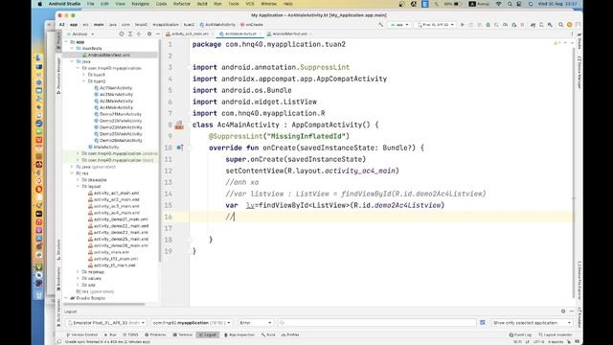
Task: Collapse the tuan2 package
Action: point(84,80)
